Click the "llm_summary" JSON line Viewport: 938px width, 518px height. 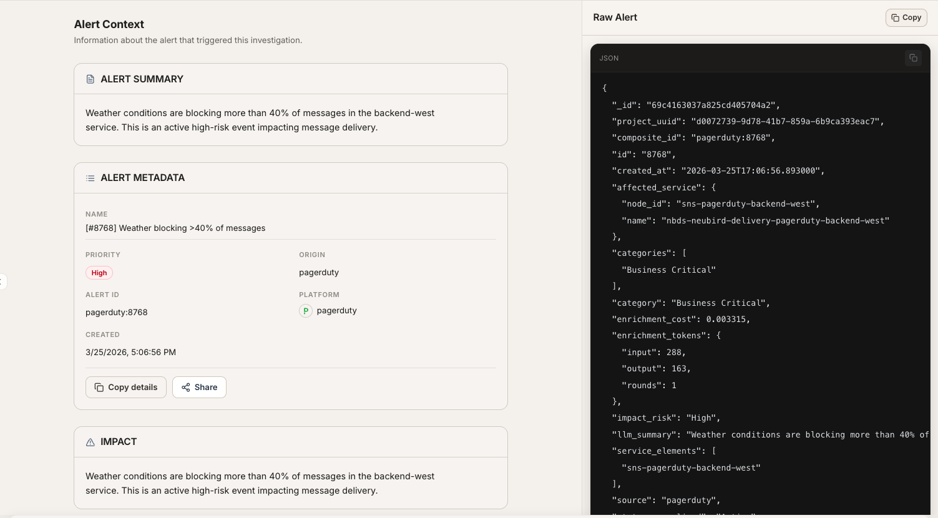[x=770, y=434]
